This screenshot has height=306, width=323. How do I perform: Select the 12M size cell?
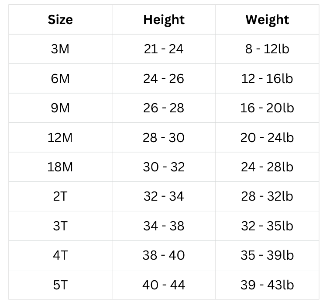click(60, 138)
